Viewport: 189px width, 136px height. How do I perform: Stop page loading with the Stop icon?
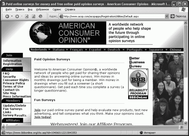coord(27,16)
